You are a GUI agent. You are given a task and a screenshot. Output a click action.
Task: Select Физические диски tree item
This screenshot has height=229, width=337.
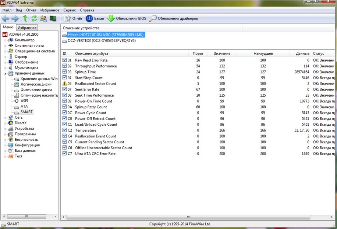[36, 90]
